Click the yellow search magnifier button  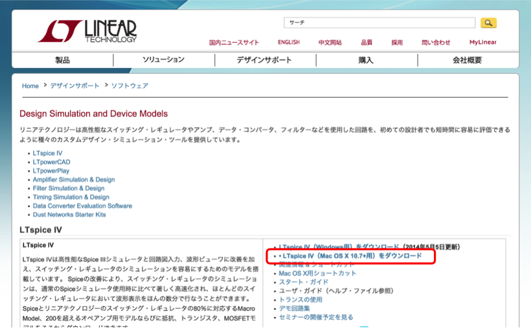point(488,23)
